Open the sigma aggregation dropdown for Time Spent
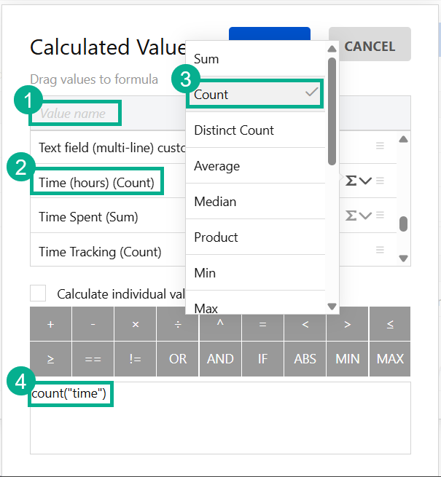 click(x=358, y=216)
